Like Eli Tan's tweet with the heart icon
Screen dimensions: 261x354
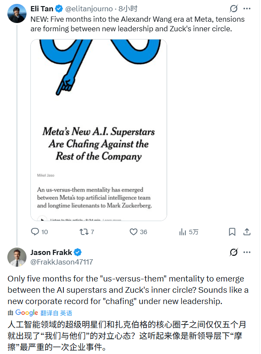point(134,232)
